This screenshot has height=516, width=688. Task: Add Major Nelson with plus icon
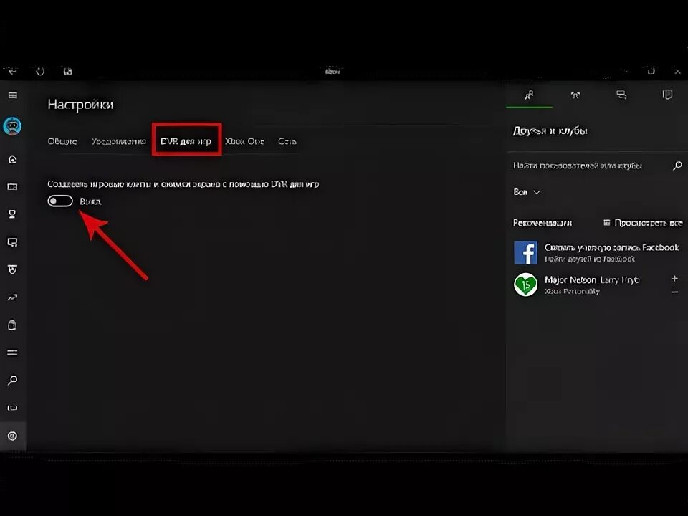coord(675,279)
